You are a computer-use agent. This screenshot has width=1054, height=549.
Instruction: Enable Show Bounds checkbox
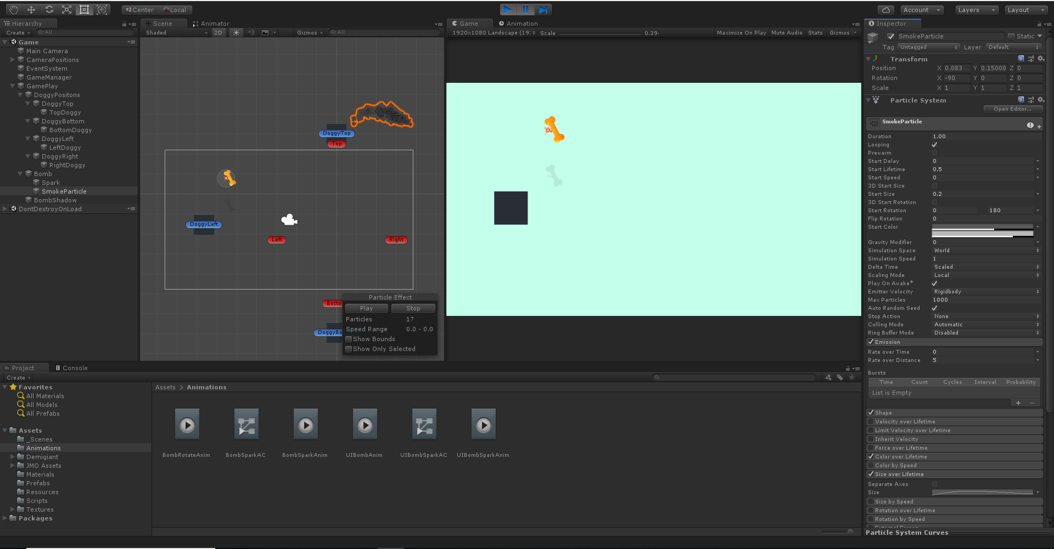click(349, 339)
